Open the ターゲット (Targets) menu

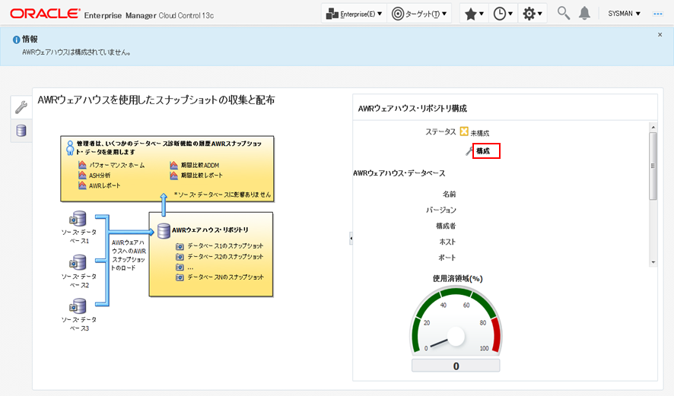pyautogui.click(x=419, y=14)
